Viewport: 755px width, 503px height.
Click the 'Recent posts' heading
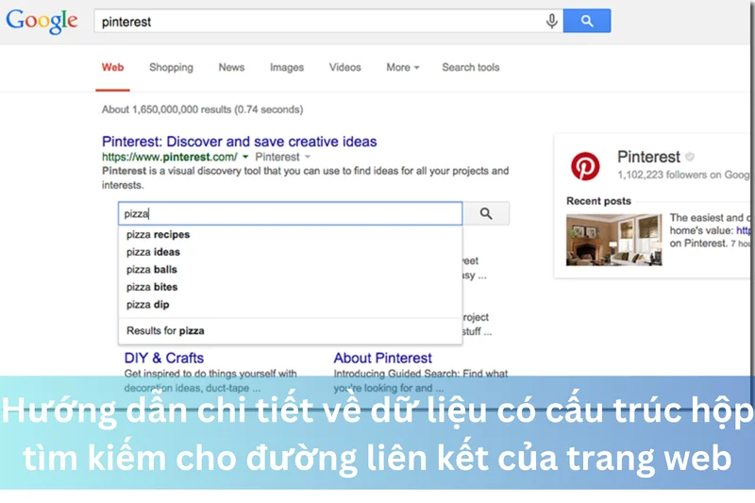[x=598, y=201]
